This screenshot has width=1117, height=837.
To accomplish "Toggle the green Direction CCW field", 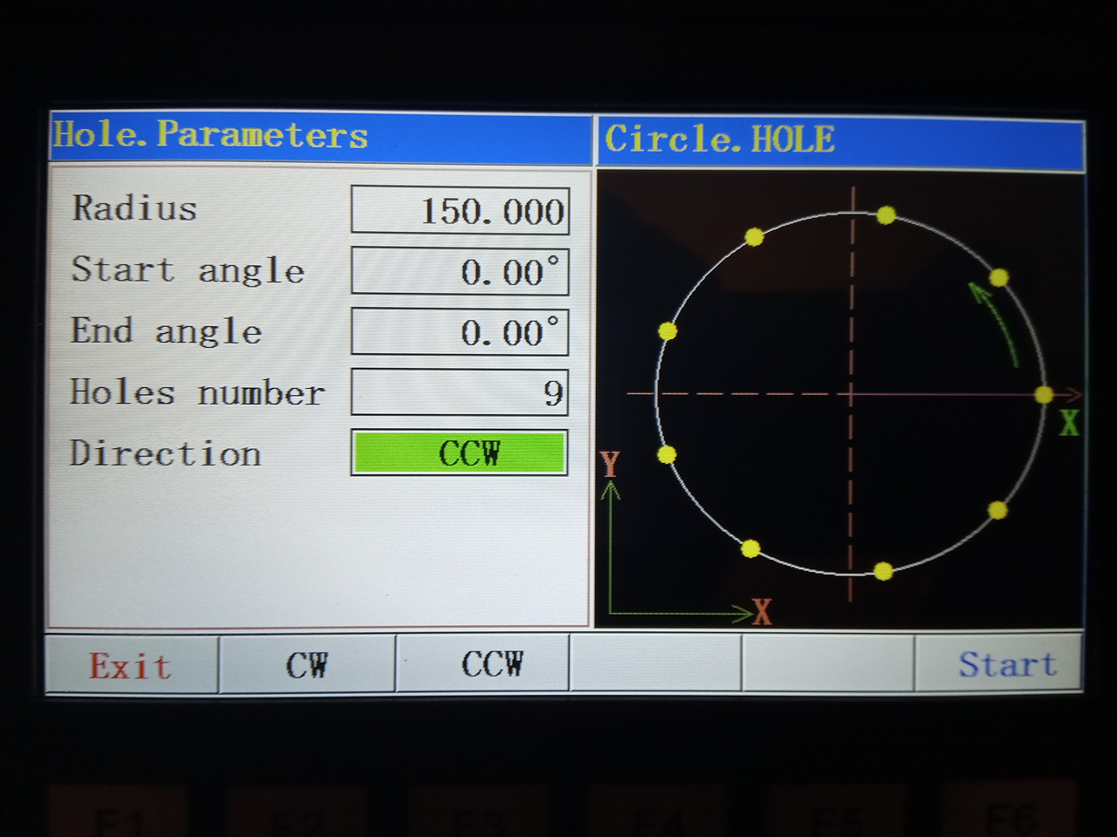I will point(460,453).
